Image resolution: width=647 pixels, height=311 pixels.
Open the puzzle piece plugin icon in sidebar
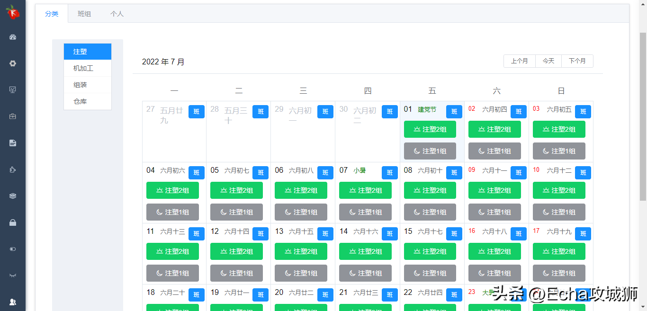(x=13, y=169)
